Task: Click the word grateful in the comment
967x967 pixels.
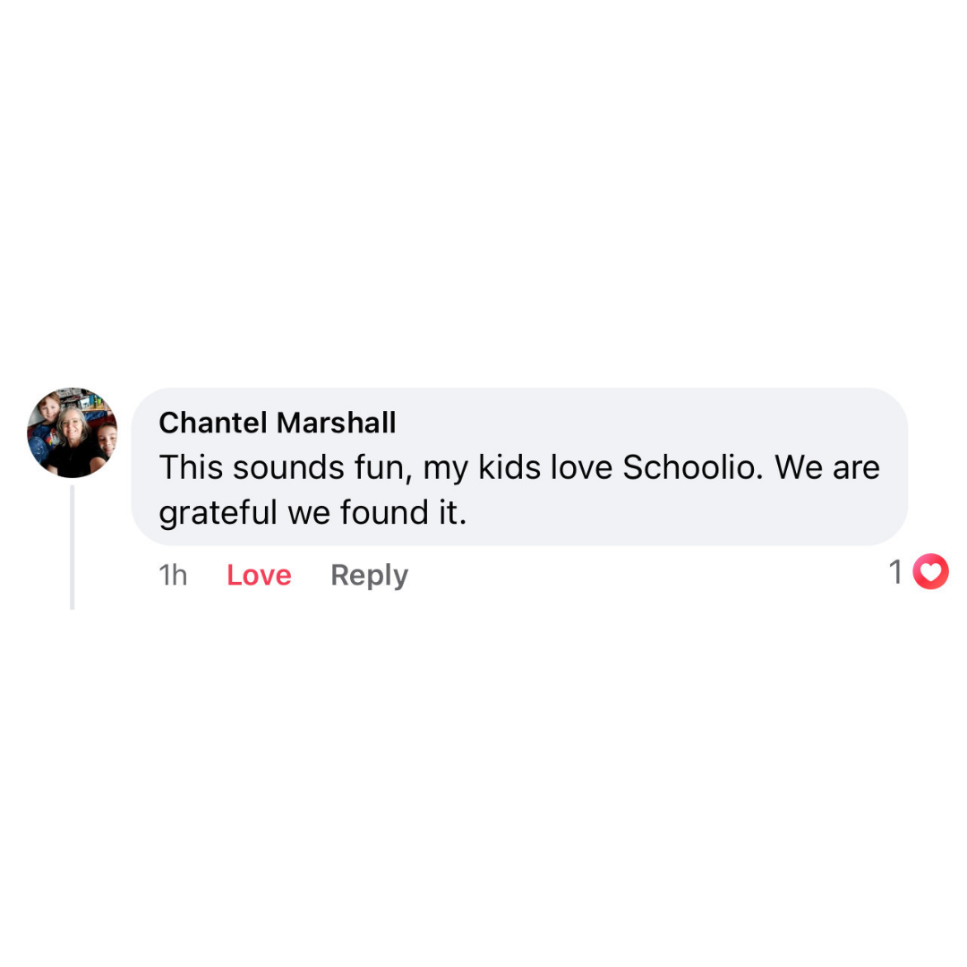Action: pos(218,513)
